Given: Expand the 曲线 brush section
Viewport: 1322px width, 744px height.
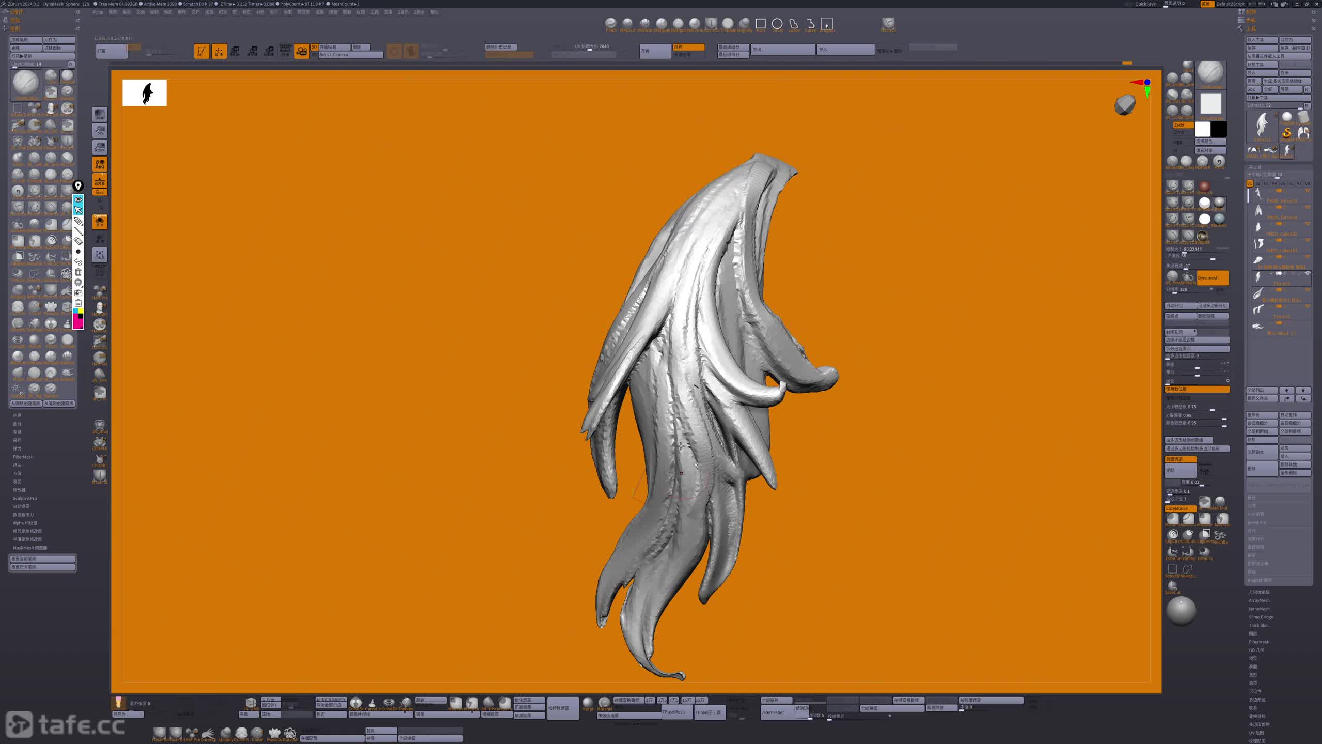Looking at the screenshot, I should tap(17, 424).
